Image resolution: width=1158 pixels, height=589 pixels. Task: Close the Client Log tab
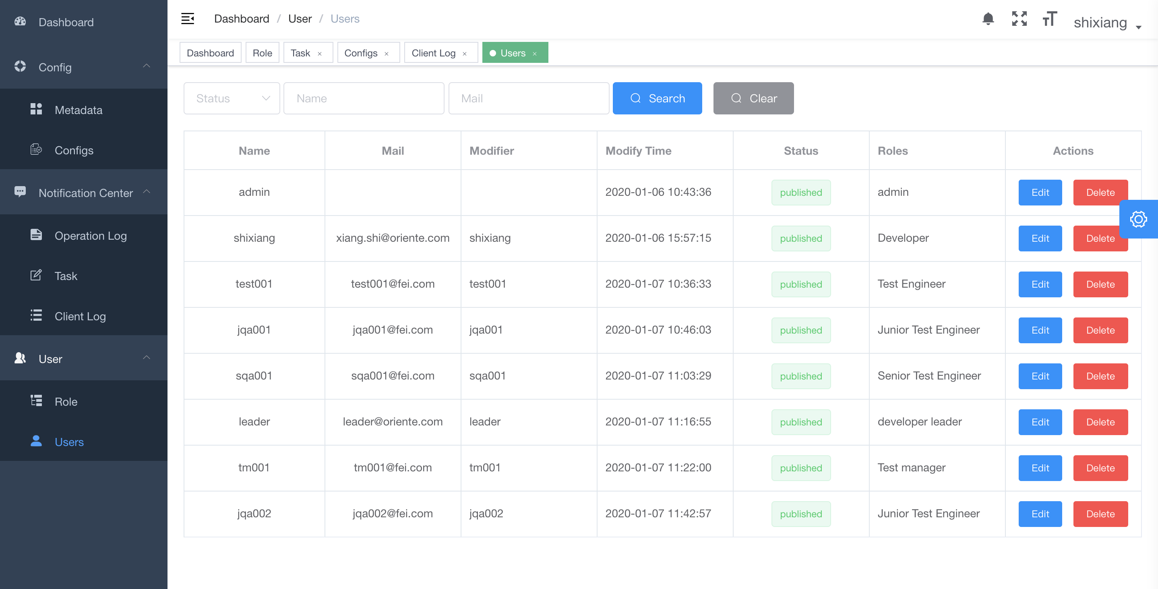tap(464, 54)
